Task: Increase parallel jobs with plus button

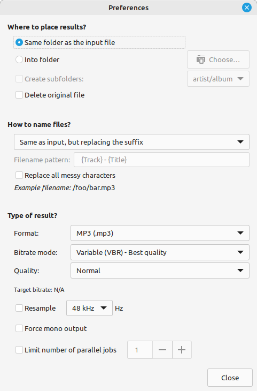Action: (182, 350)
